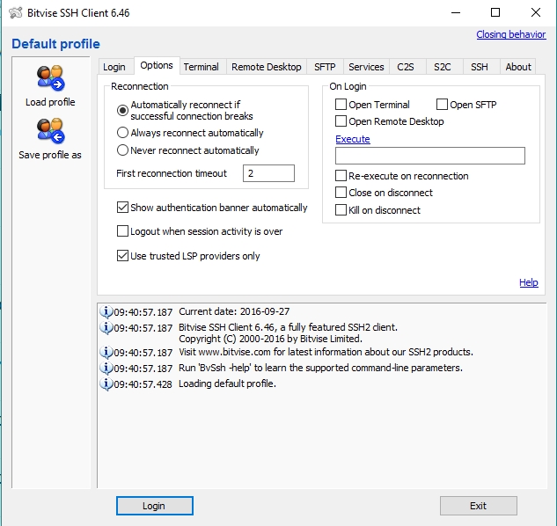Click info icon beside 'Run BvSsh -help' entry
Image resolution: width=557 pixels, height=526 pixels.
(x=106, y=368)
